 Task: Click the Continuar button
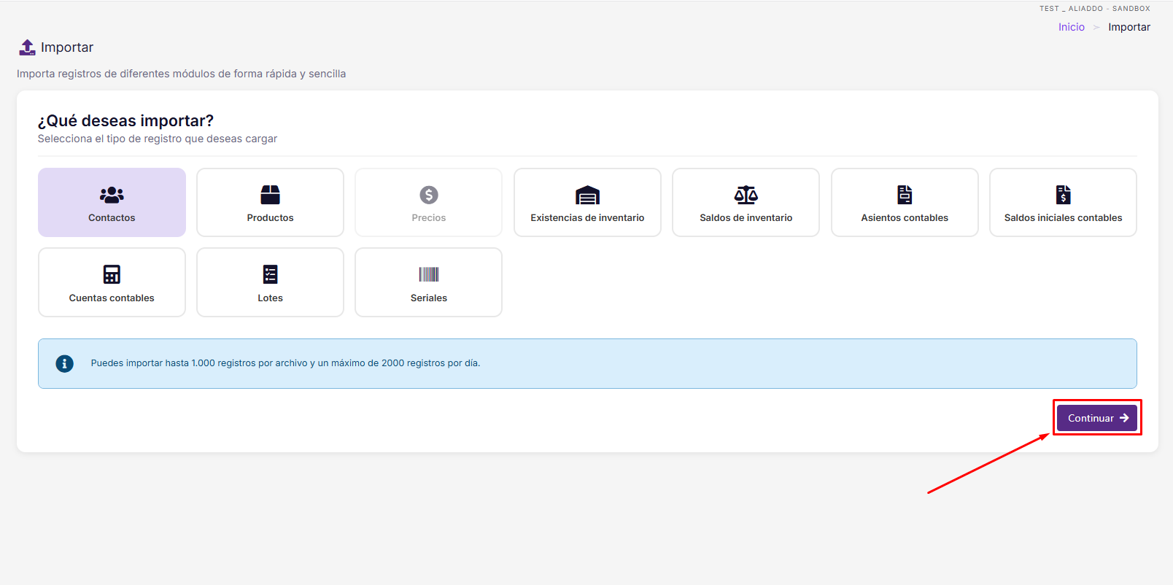point(1097,418)
